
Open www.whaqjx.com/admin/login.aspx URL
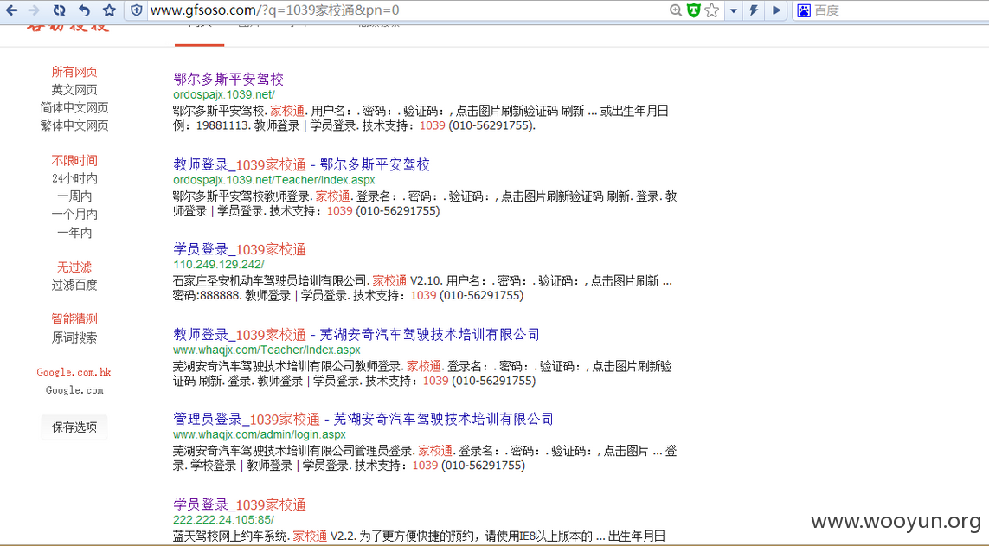tap(260, 434)
